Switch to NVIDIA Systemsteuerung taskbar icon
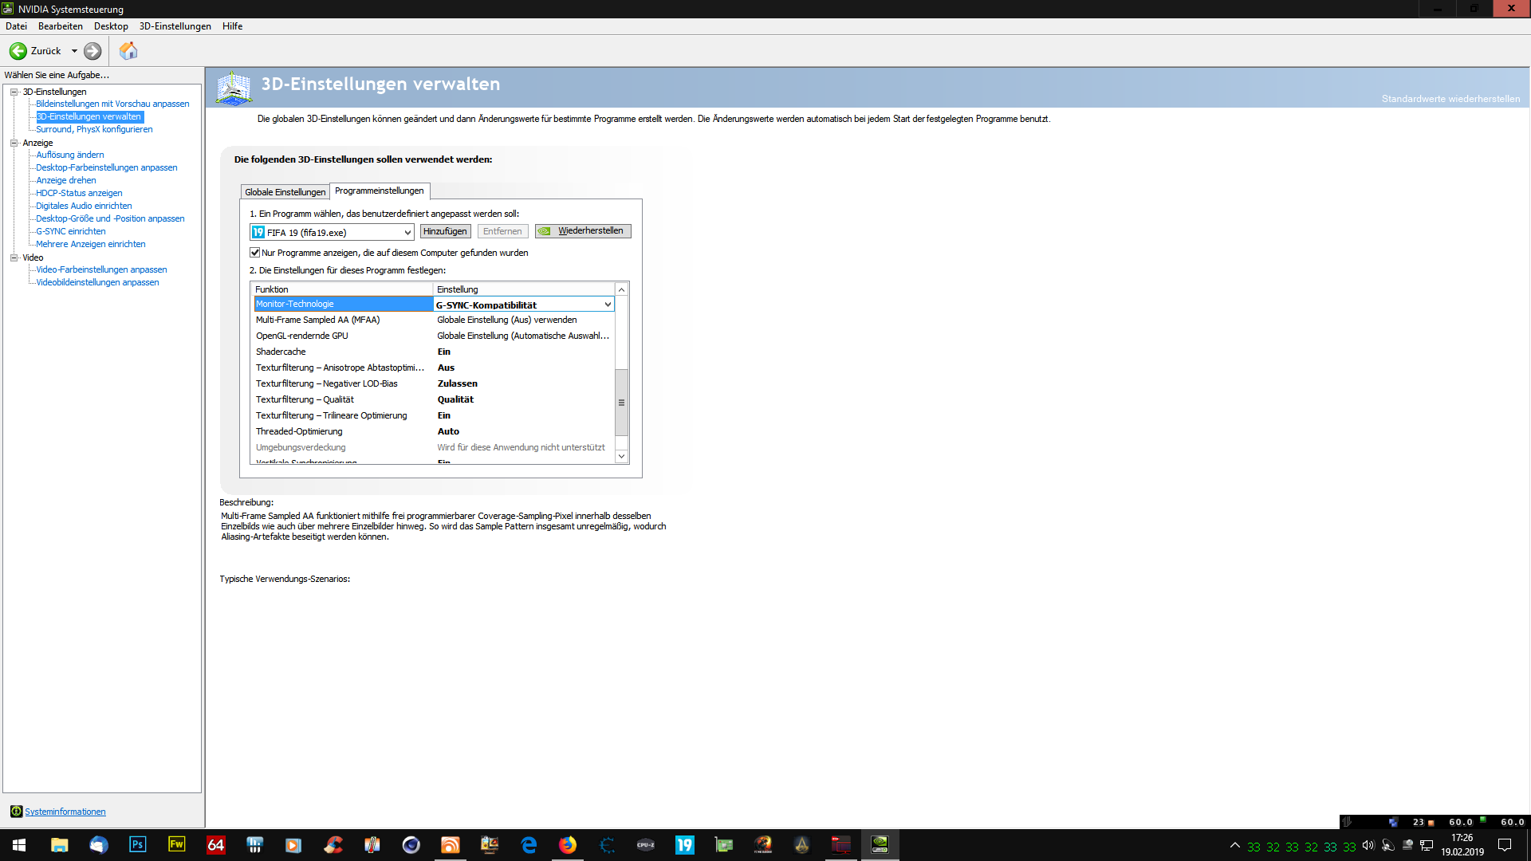 [x=880, y=845]
